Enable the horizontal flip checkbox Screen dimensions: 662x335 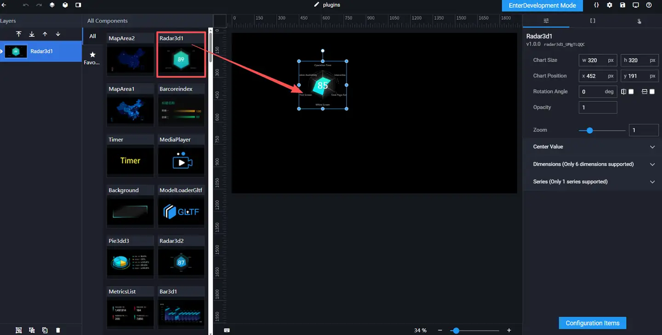(x=631, y=91)
